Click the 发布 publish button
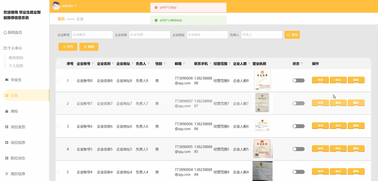The width and height of the screenshot is (378, 181). 68,47
